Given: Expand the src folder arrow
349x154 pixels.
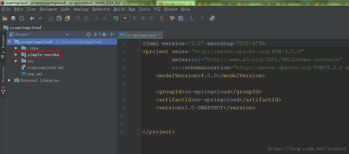Looking at the screenshot, I should (x=16, y=61).
